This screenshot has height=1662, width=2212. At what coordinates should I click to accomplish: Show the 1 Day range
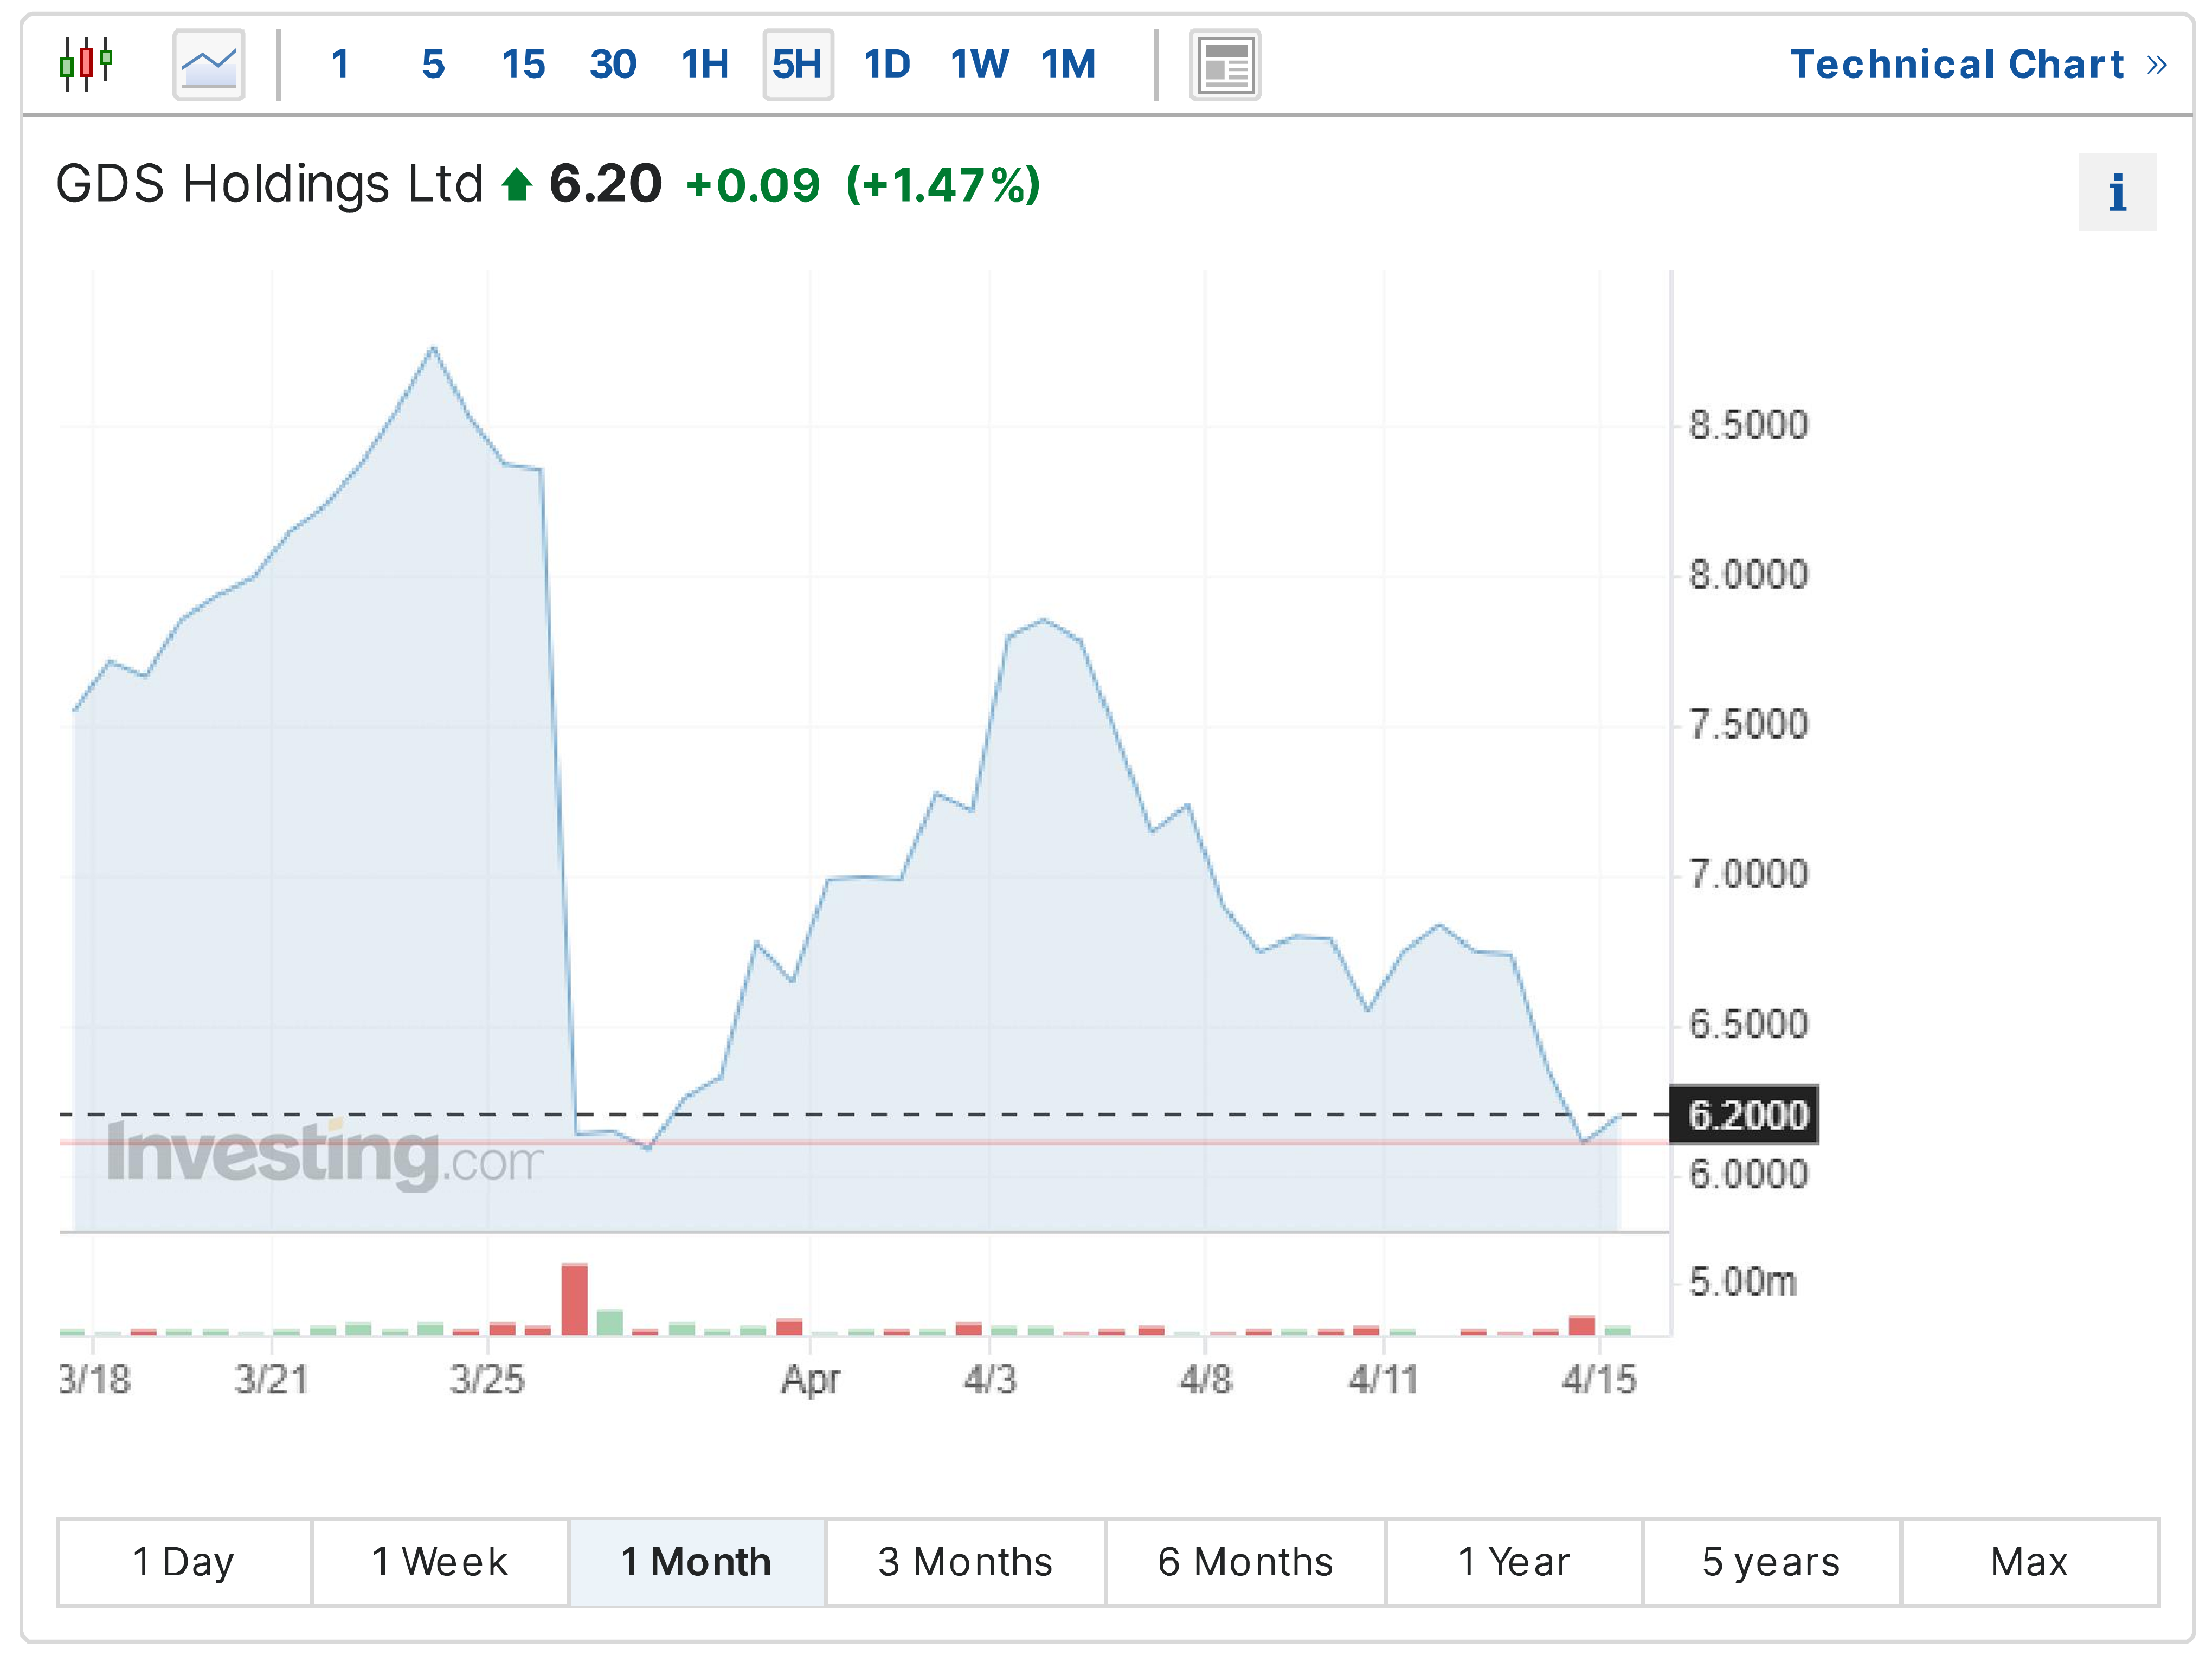184,1561
